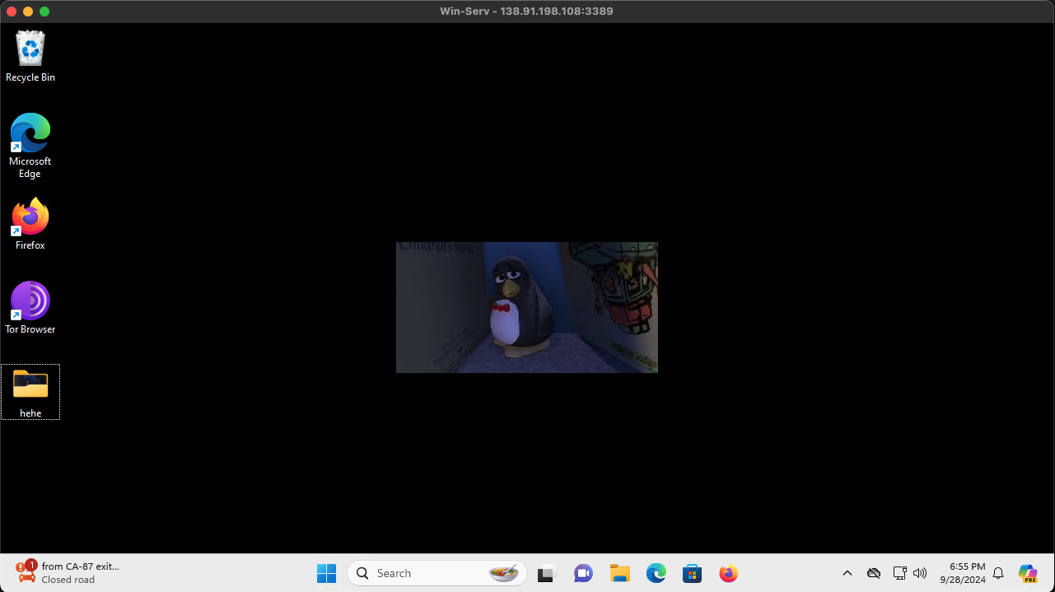Select the hehe folder on desktop

tap(30, 392)
